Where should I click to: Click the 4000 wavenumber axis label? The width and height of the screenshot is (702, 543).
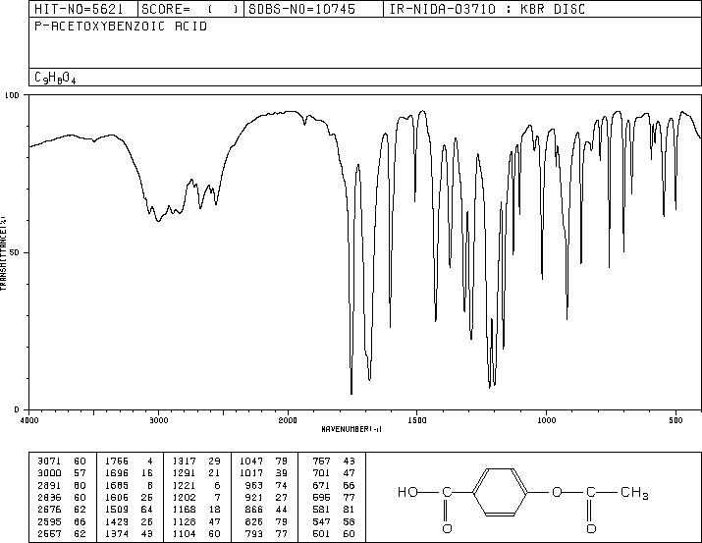tap(29, 420)
